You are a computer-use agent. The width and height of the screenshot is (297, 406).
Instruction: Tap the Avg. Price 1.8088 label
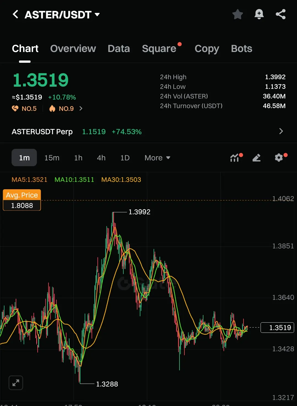pos(22,200)
